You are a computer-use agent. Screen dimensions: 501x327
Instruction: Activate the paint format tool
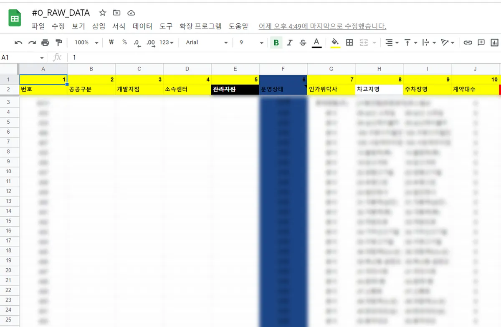(x=58, y=42)
